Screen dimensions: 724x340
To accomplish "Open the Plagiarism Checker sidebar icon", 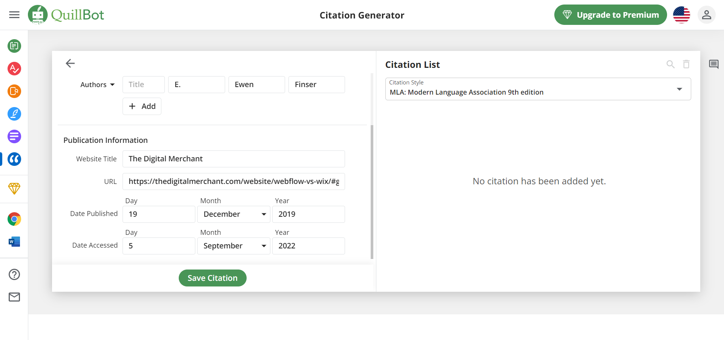I will coord(14,91).
